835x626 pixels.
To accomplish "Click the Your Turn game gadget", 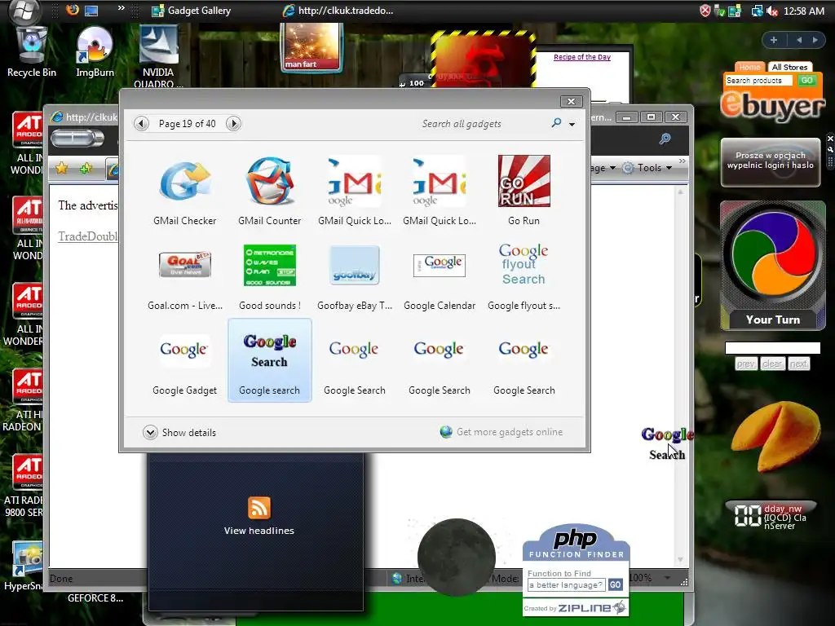I will [773, 266].
